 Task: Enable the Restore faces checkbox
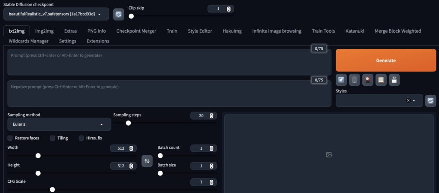[x=10, y=138]
